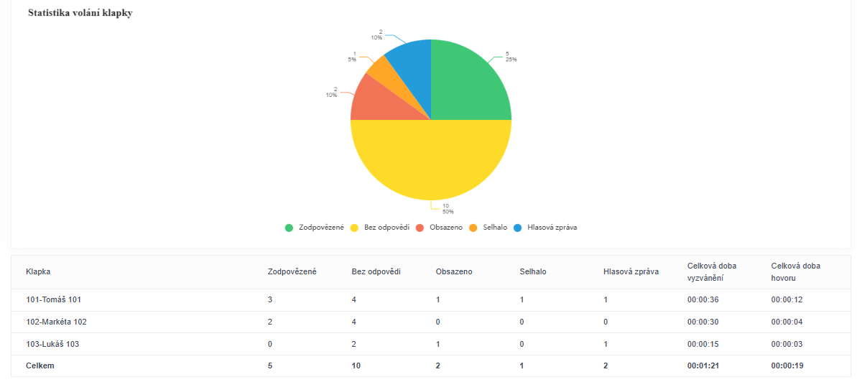Image resolution: width=857 pixels, height=382 pixels.
Task: Click the Celková doba vyzvánění header
Action: click(712, 271)
